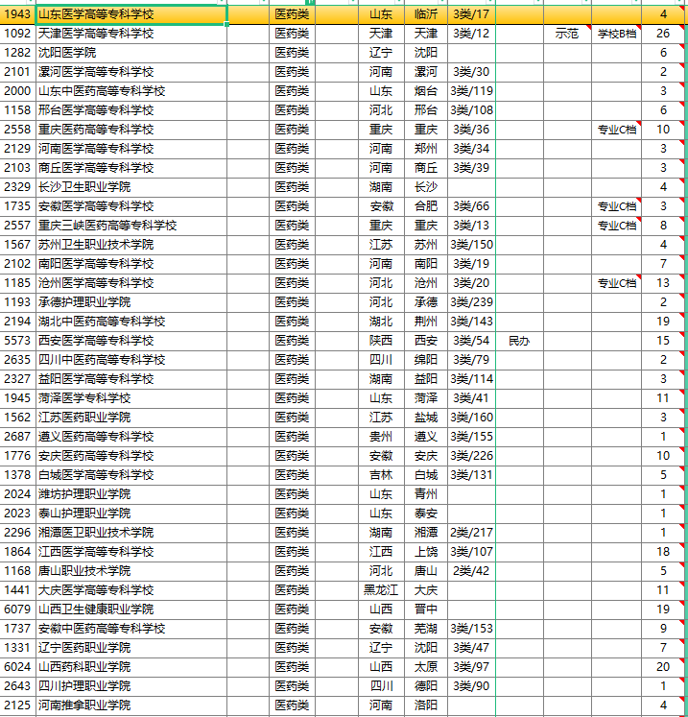
Task: Click 重庆三峡医药高等专科学校 cell
Action: (x=131, y=226)
